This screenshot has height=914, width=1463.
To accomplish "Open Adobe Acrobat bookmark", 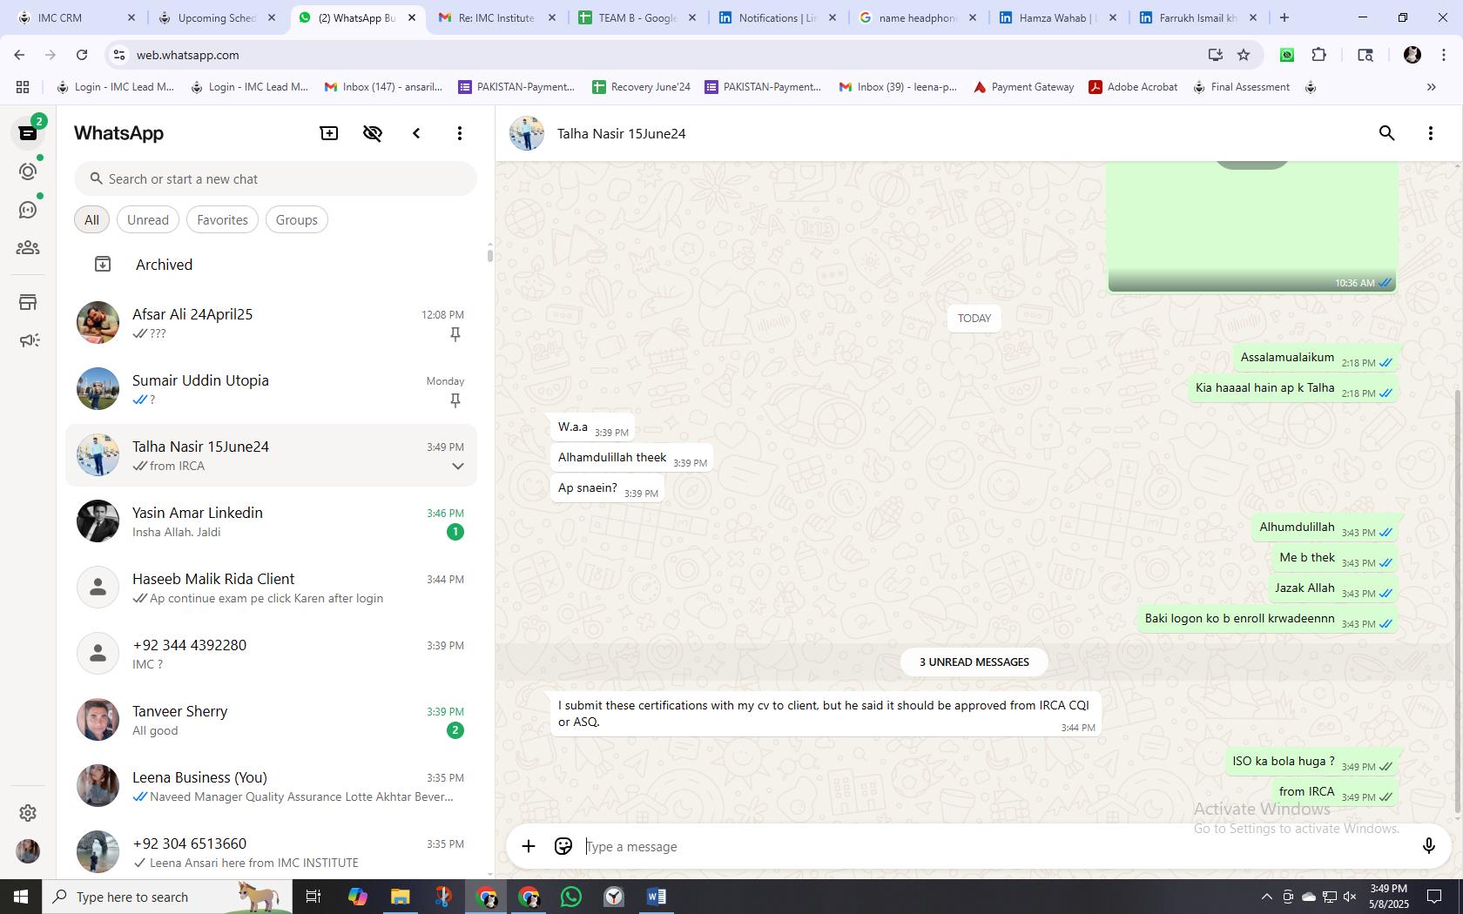I will coord(1133,87).
